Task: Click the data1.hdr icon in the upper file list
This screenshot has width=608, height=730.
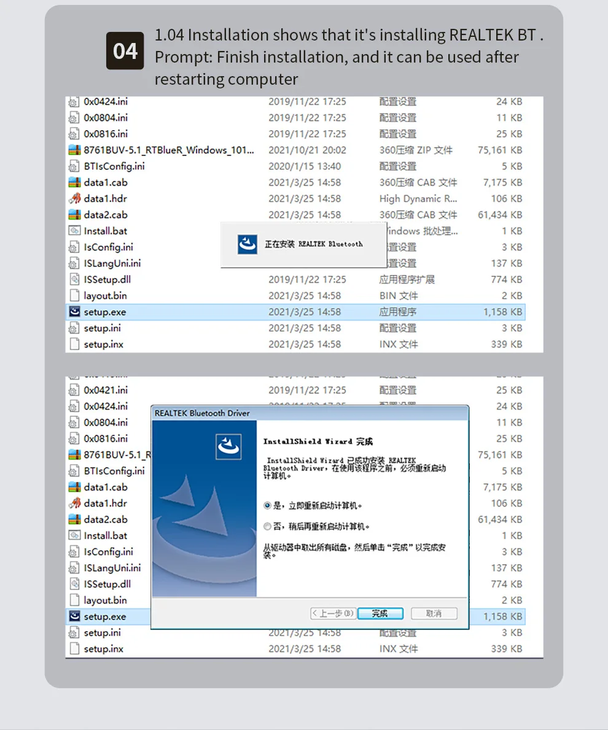Action: pos(74,198)
